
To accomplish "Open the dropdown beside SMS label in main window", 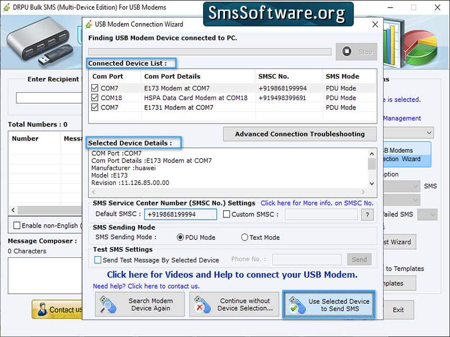I will [x=402, y=186].
